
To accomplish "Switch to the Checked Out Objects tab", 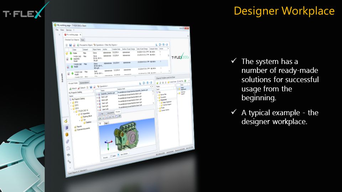I will [72, 40].
